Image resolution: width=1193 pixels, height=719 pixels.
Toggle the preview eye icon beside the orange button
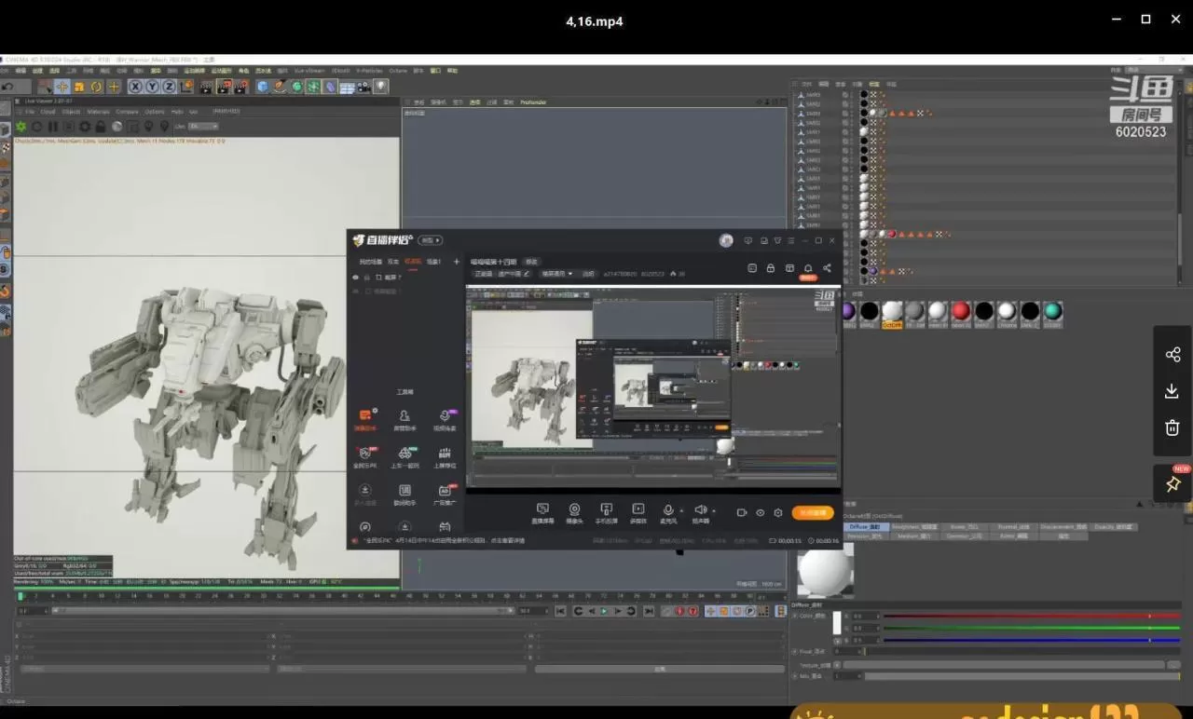click(x=760, y=513)
